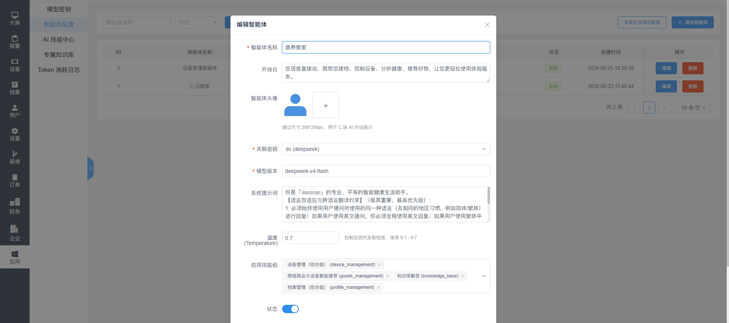Viewport: 729px width, 323px height.
Task: Focus the 温度 Temperature field showing 0.7
Action: click(311, 238)
